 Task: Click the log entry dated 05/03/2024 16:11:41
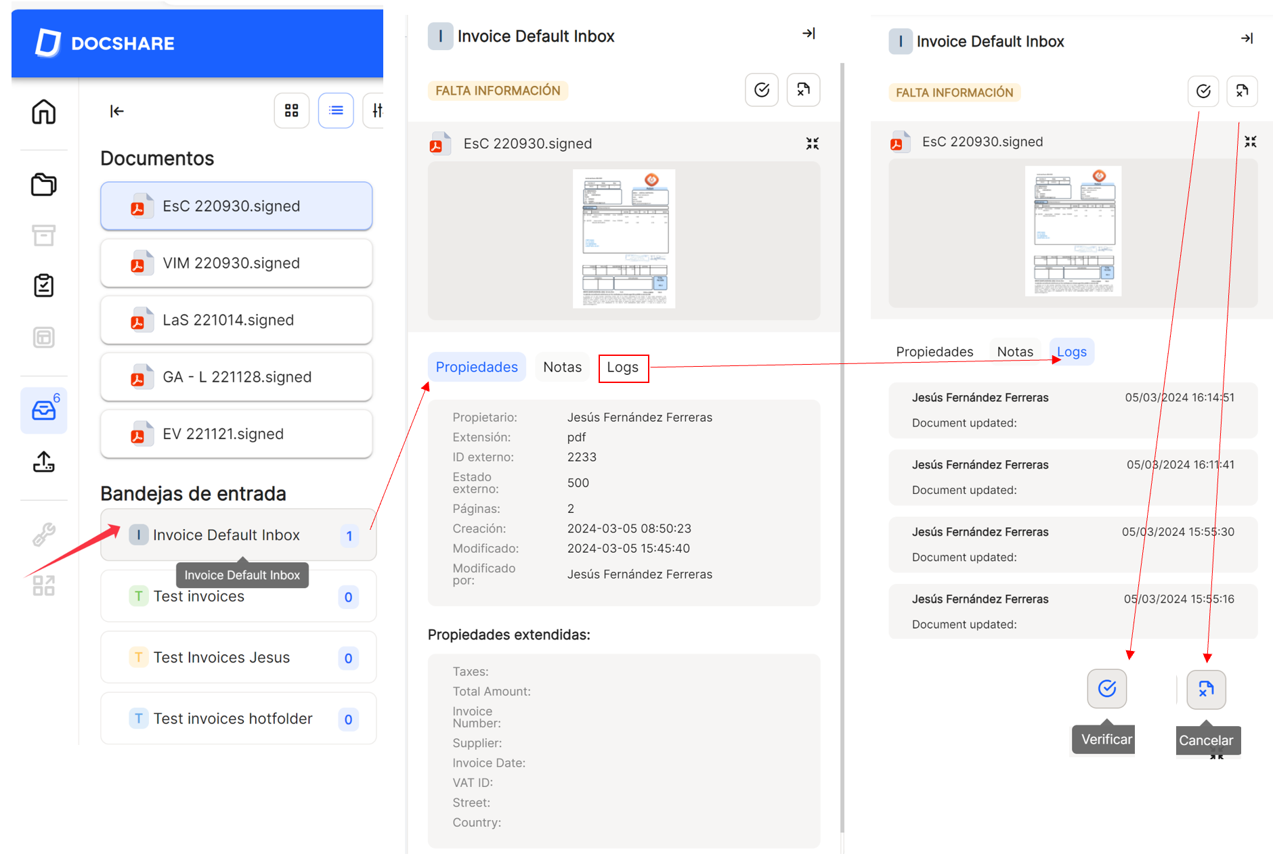(1073, 477)
